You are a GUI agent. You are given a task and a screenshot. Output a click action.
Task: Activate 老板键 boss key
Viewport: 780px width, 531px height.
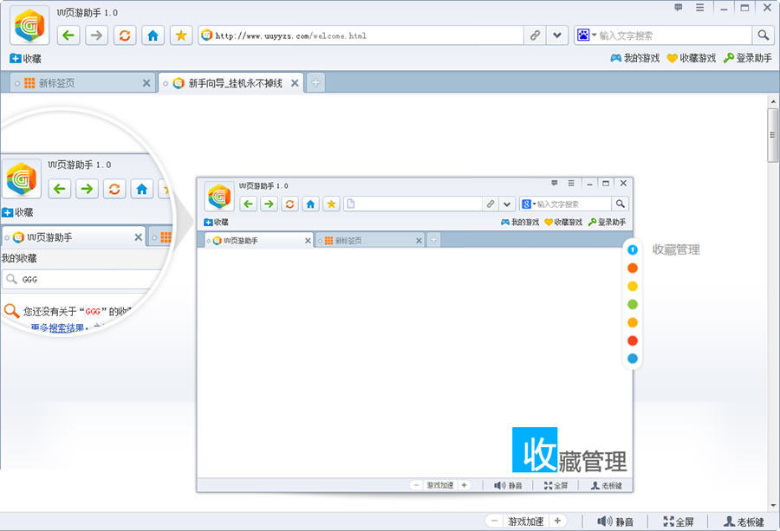click(x=744, y=521)
